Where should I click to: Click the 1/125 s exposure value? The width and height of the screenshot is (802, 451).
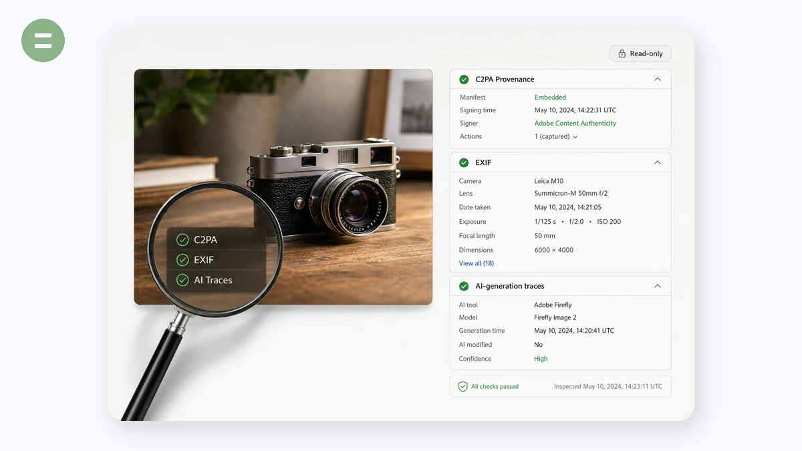[x=545, y=222]
